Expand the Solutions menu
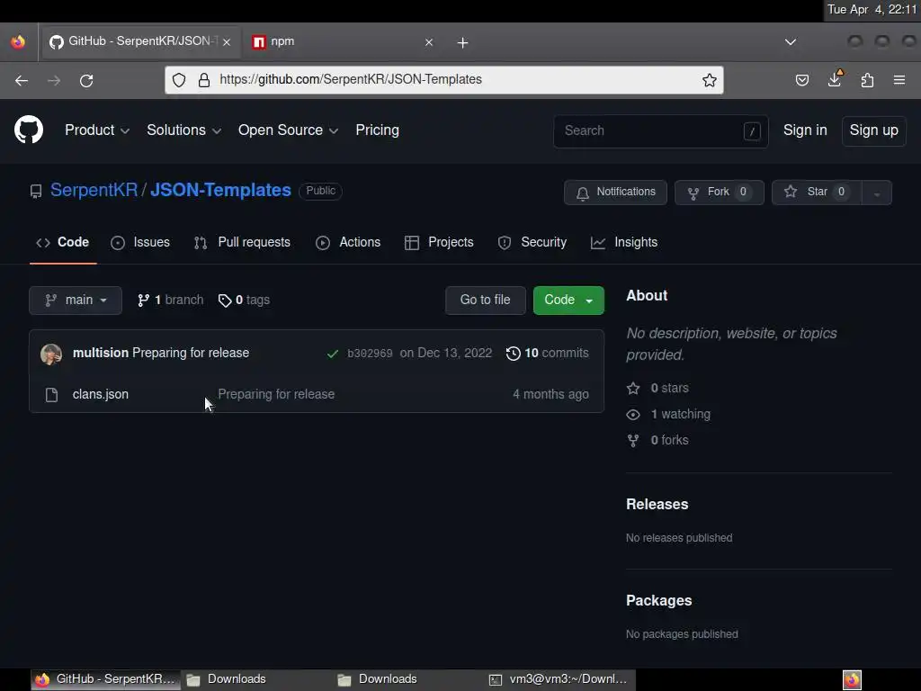The width and height of the screenshot is (921, 691). (x=183, y=130)
